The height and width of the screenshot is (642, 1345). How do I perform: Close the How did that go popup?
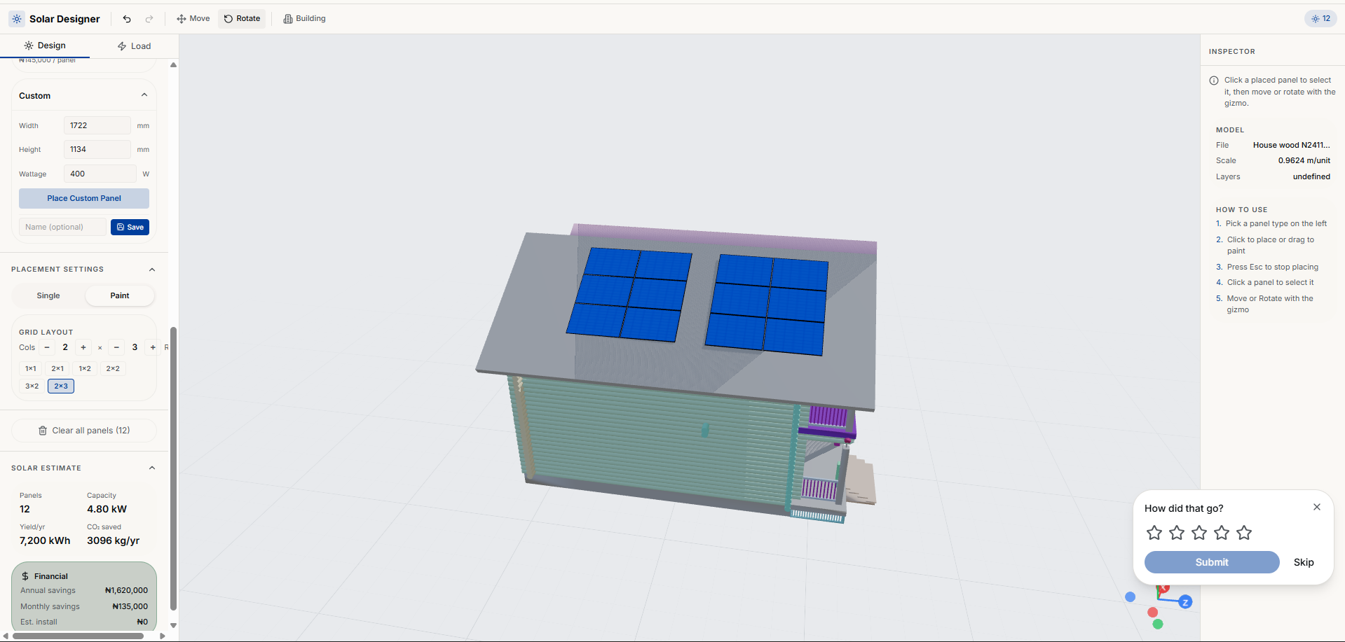pos(1317,507)
